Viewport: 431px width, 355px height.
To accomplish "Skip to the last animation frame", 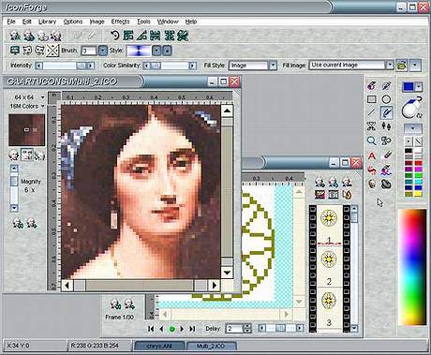I will click(192, 329).
